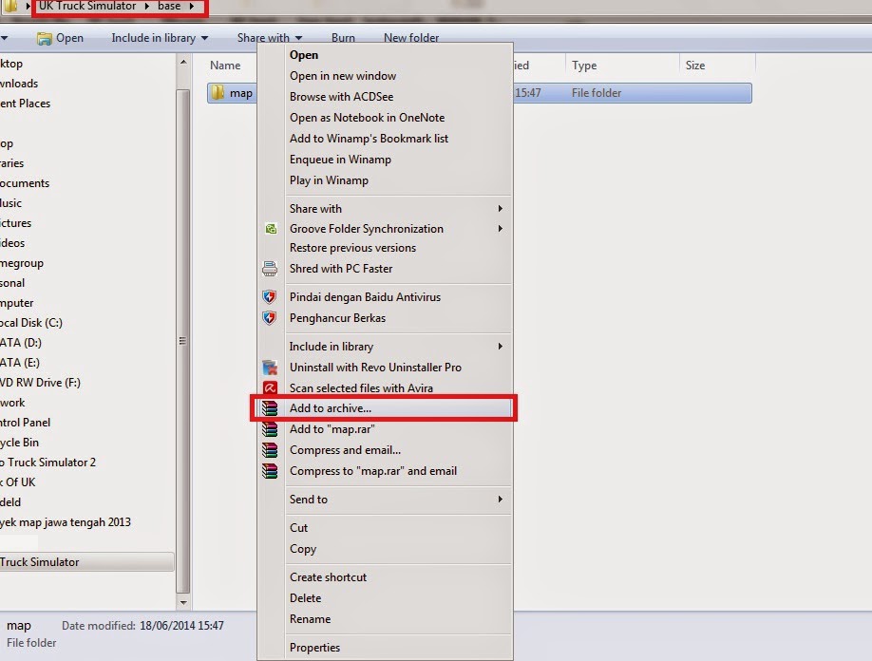Click WinRAR icon beside Compress to map.rar and email

point(270,471)
